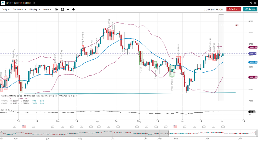Open Pro Trends indicator settings gear
This screenshot has width=258, height=141.
point(54,96)
